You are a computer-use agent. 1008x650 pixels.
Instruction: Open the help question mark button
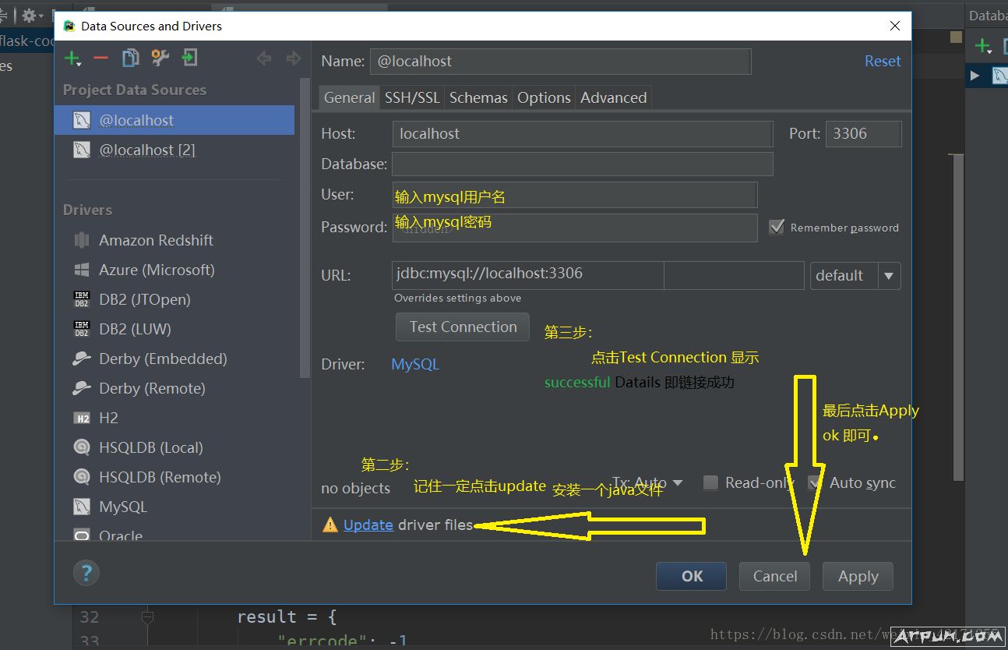tap(86, 573)
